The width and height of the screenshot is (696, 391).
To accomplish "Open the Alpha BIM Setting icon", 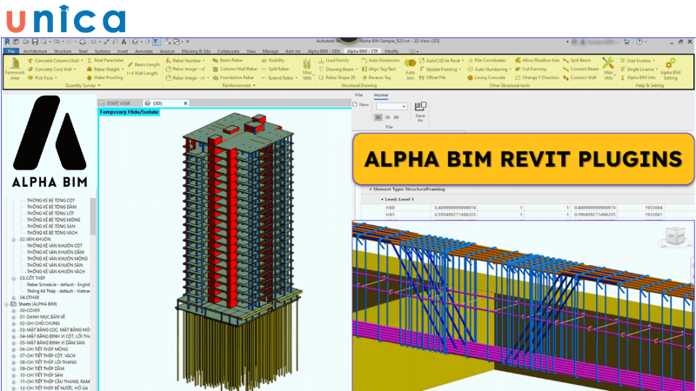I will pyautogui.click(x=670, y=69).
